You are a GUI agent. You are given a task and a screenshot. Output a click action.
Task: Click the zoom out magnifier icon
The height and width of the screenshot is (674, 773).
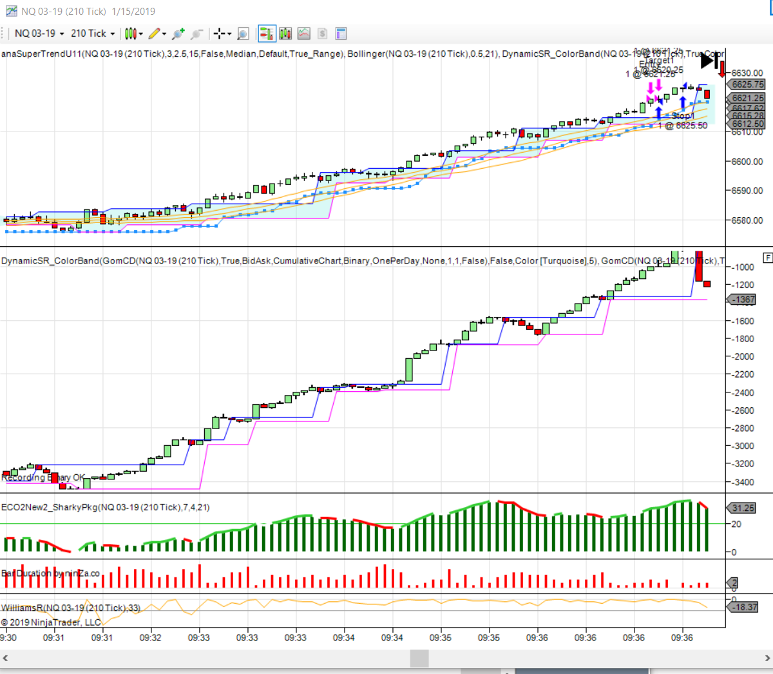click(x=197, y=34)
